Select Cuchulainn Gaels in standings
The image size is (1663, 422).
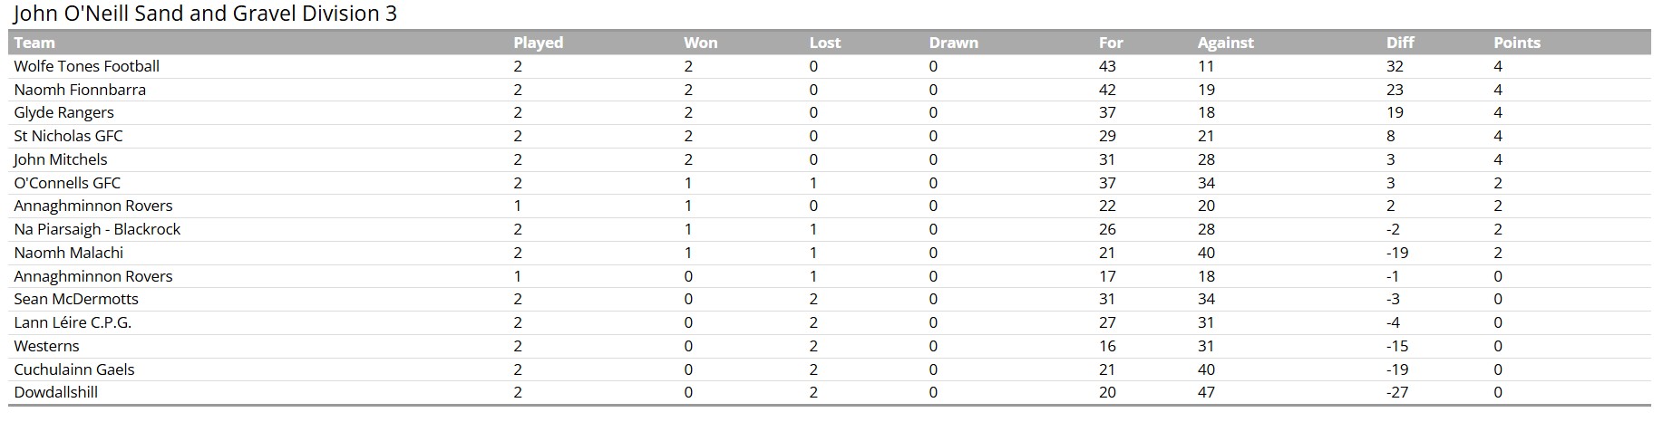pyautogui.click(x=73, y=369)
